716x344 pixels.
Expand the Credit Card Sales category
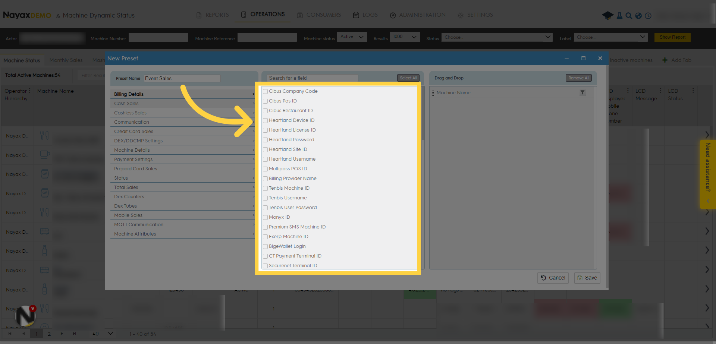183,132
